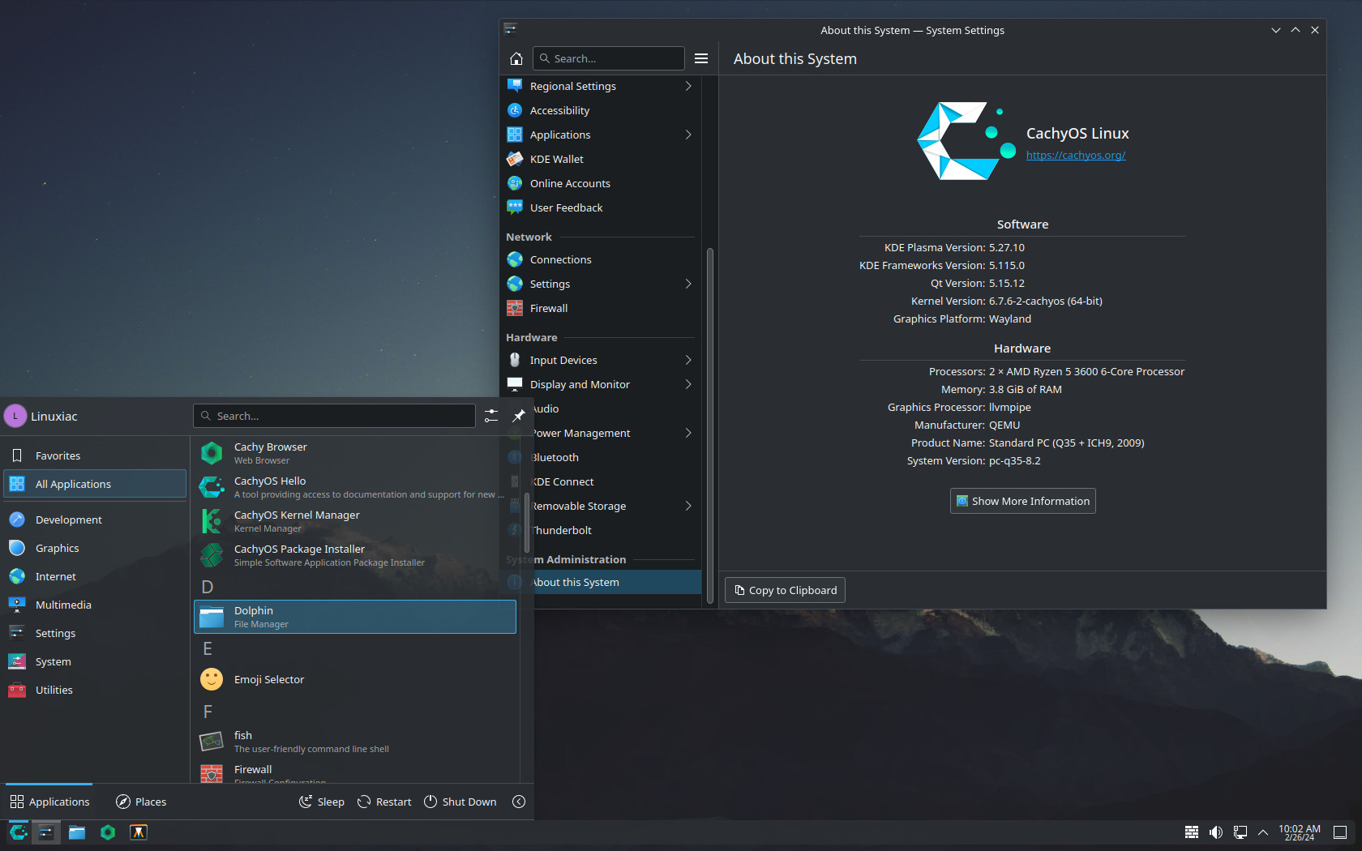Expand Regional Settings chevron
Viewport: 1362px width, 851px height.
pyautogui.click(x=688, y=86)
